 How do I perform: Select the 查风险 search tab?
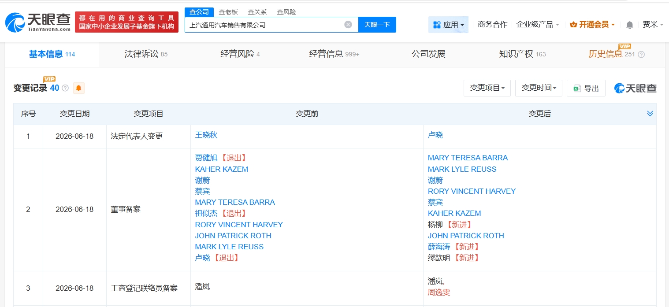tap(286, 12)
